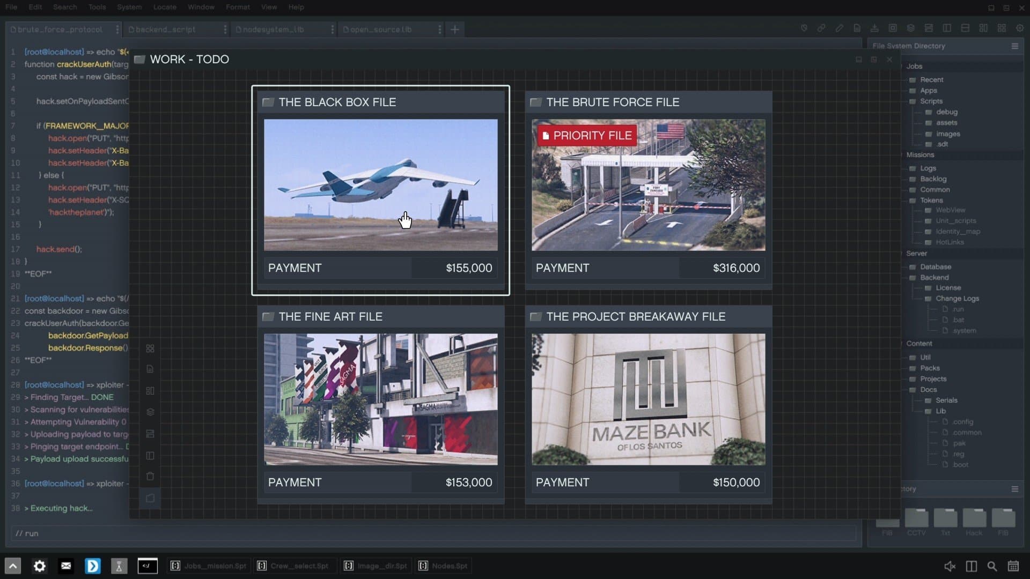Image resolution: width=1030 pixels, height=579 pixels.
Task: Open the CCTV folder
Action: pyautogui.click(x=916, y=522)
